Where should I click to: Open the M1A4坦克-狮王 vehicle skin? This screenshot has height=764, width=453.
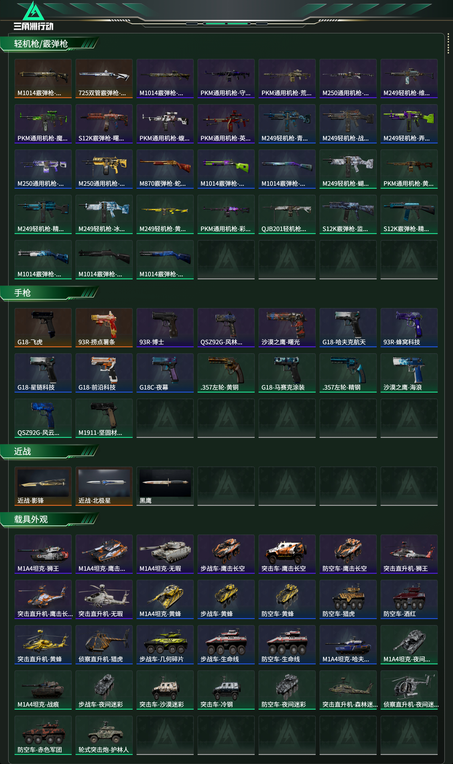(x=43, y=554)
